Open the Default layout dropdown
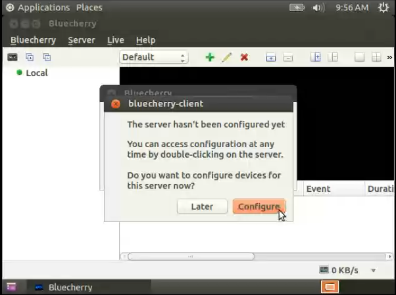Viewport: 396px width, 295px height. pos(154,57)
